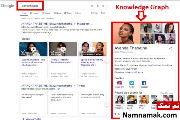Show next tweets with carousel arrow

107,104
